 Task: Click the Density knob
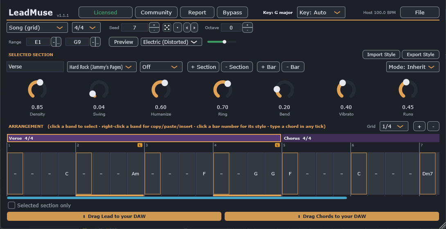point(37,89)
